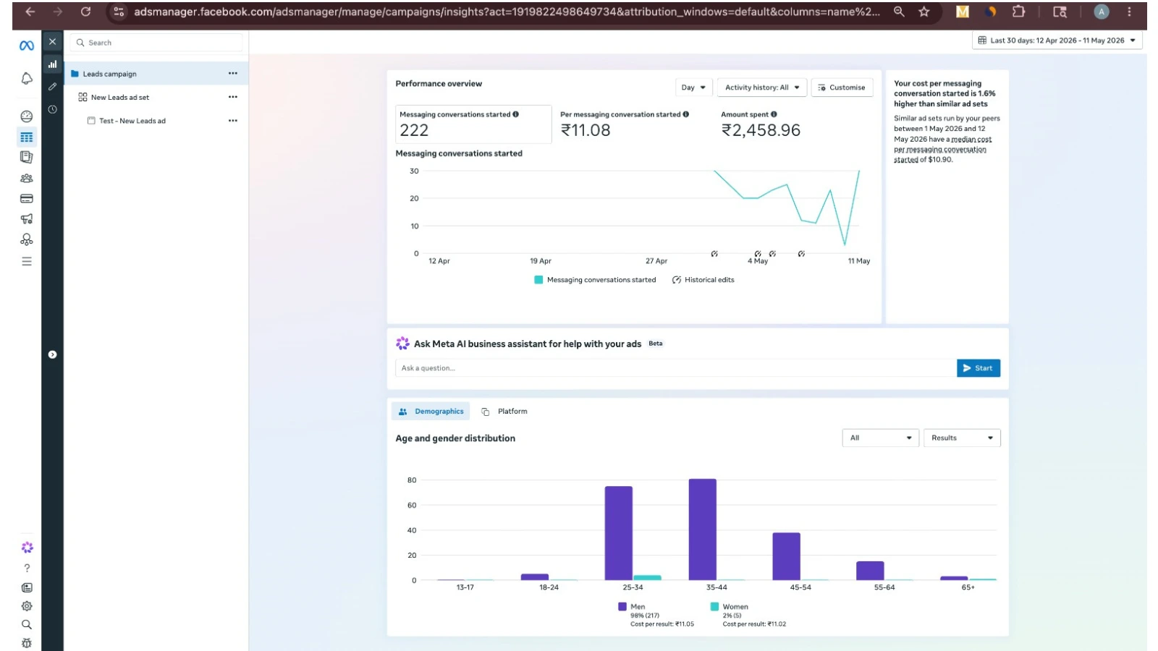Click the 25-34 men bar
The image size is (1158, 651).
(x=619, y=533)
